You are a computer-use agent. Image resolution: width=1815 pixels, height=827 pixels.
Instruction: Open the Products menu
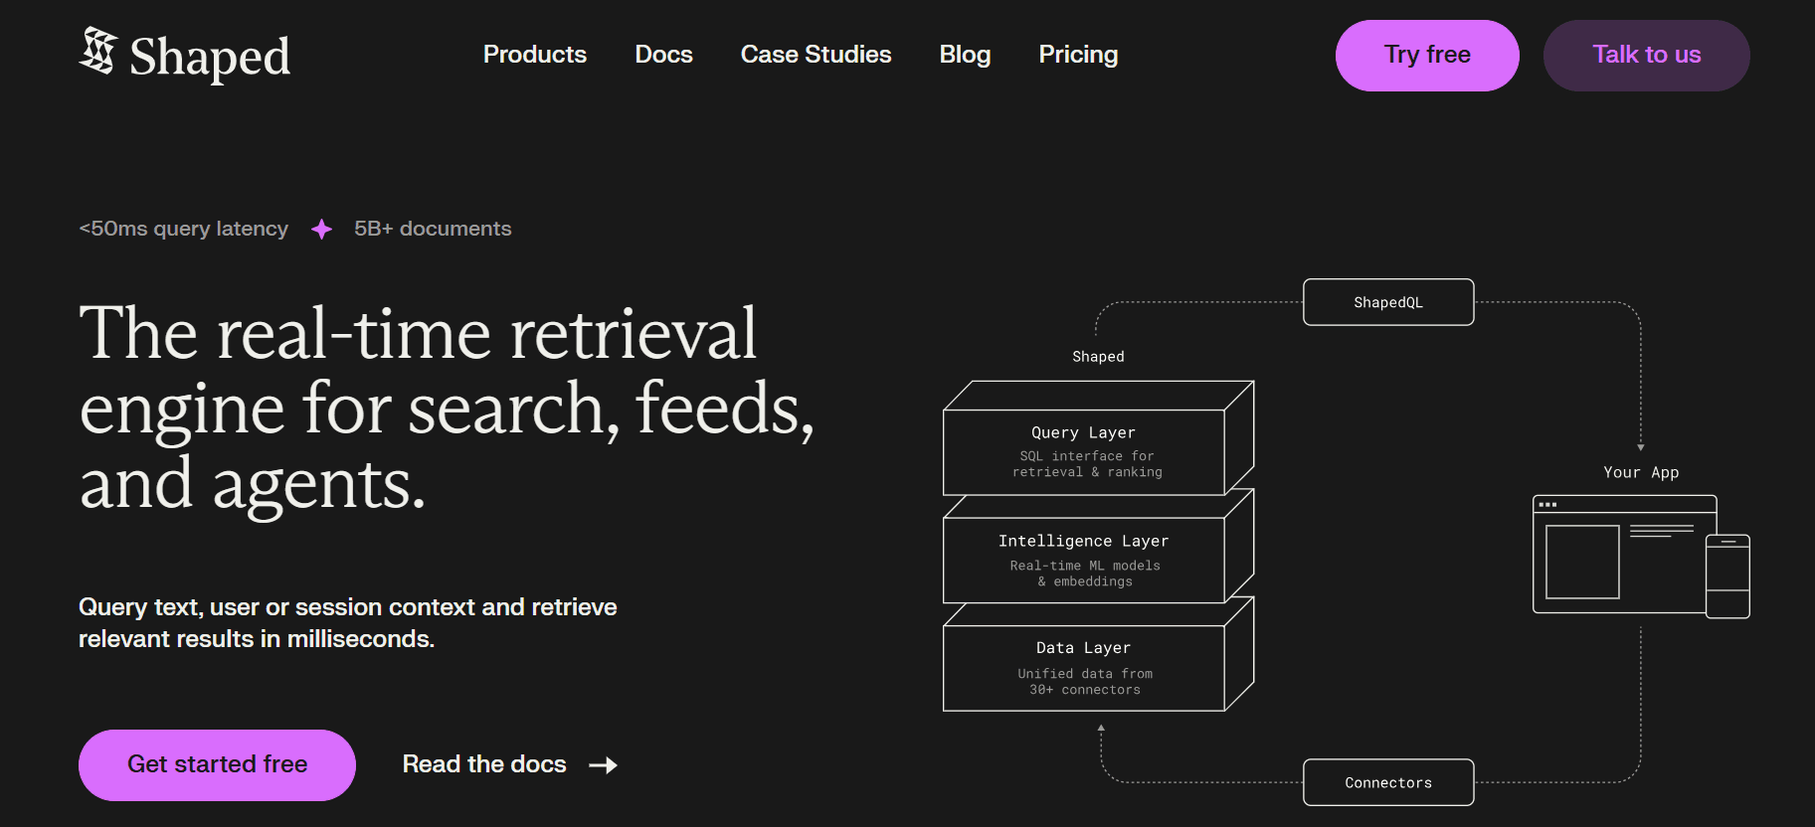point(535,55)
